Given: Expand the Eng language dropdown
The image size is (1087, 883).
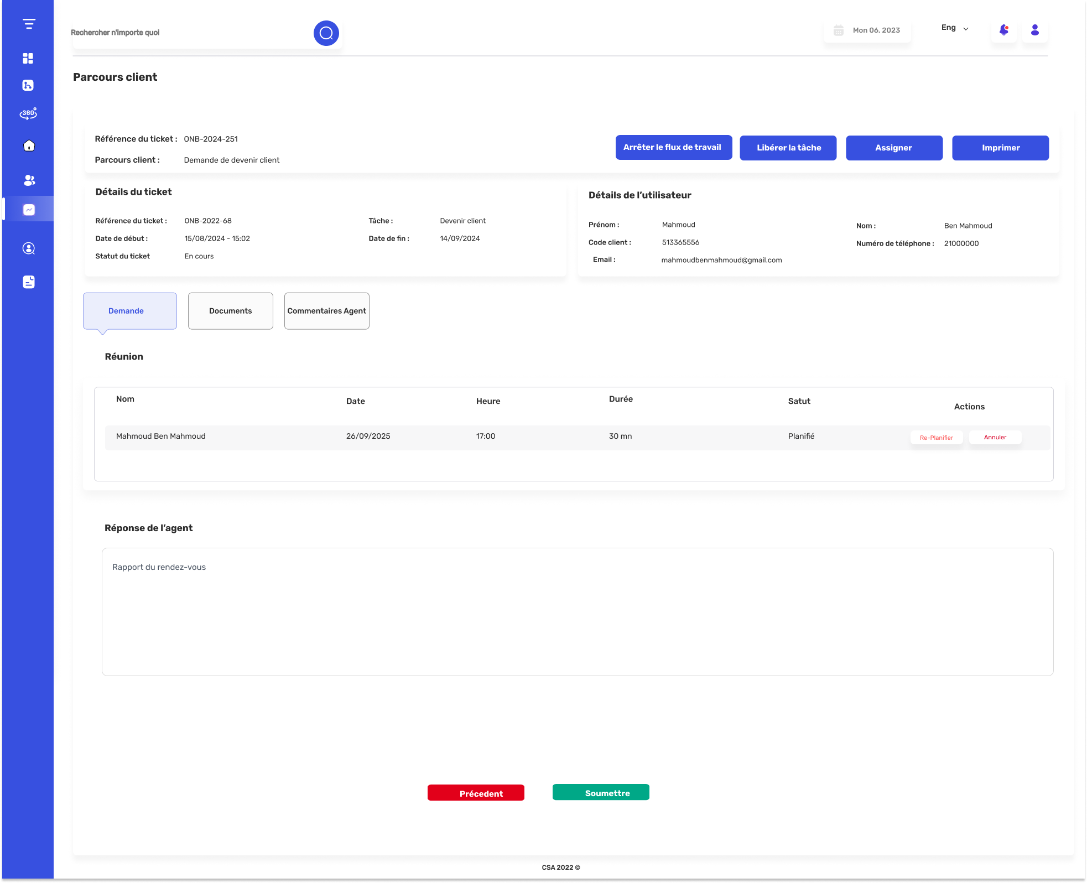Looking at the screenshot, I should click(955, 28).
